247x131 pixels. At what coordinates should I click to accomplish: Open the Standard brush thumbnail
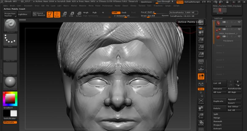[10, 26]
